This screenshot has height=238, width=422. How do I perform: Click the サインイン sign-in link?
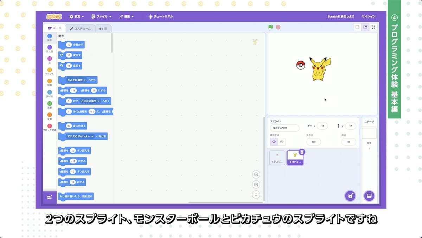pos(369,17)
